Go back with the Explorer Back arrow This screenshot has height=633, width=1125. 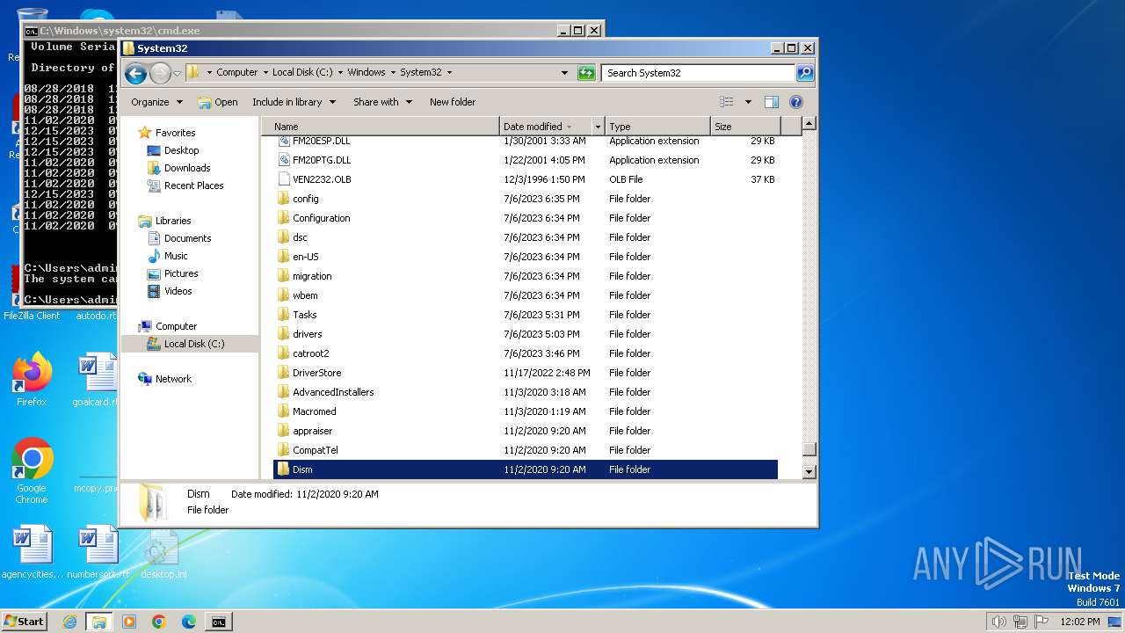click(135, 73)
